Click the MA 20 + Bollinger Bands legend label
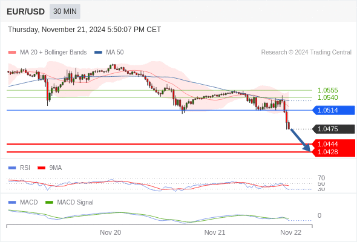 coord(53,53)
